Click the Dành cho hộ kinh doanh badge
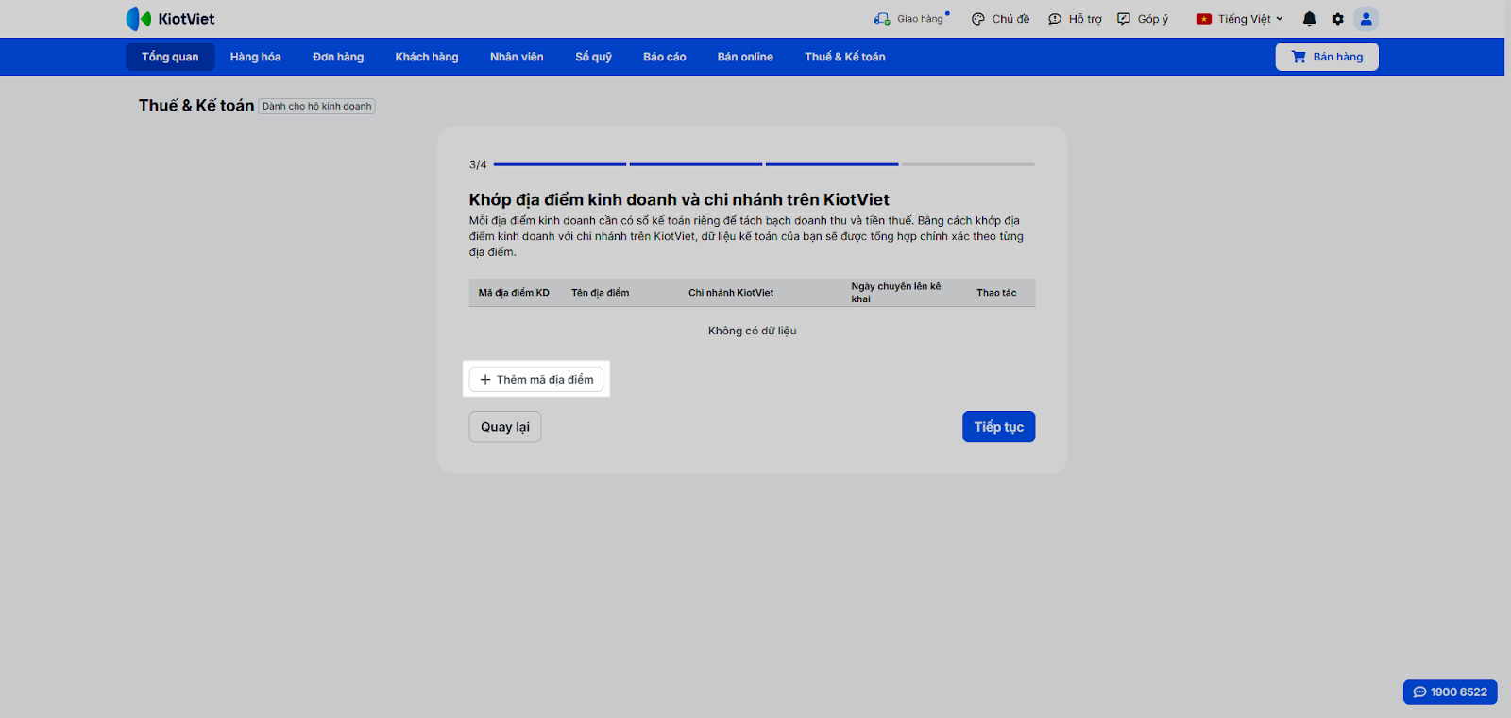Image resolution: width=1511 pixels, height=718 pixels. pyautogui.click(x=317, y=107)
